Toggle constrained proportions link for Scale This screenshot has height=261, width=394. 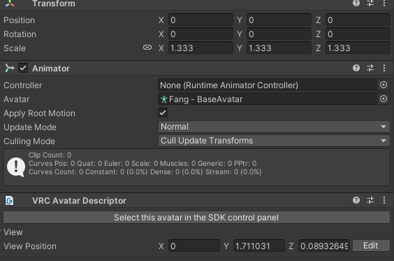pos(147,48)
